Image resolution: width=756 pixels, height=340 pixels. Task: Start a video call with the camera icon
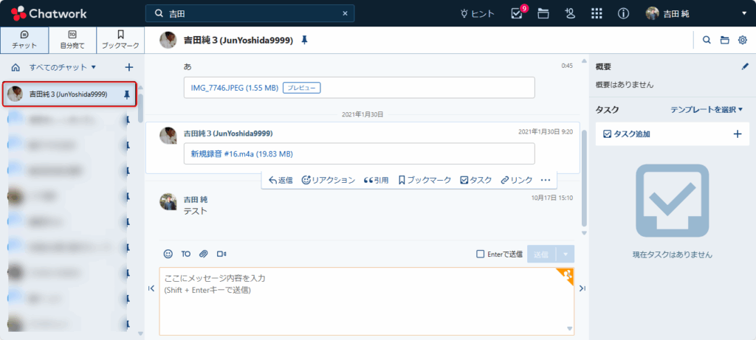tap(221, 254)
